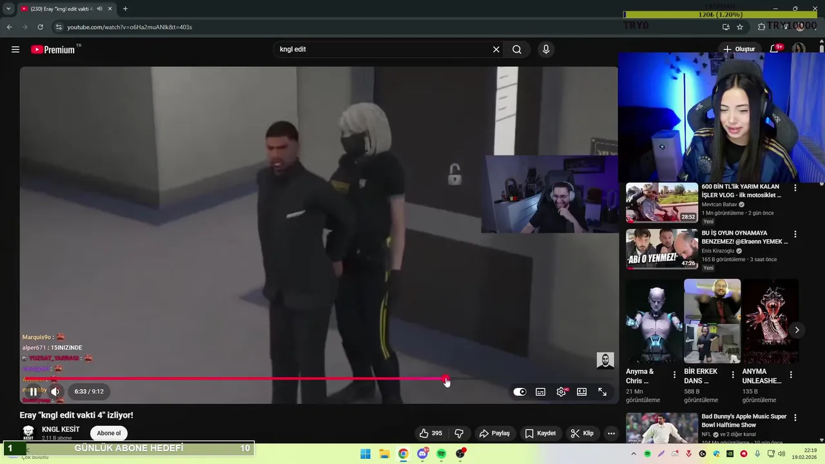This screenshot has height=464, width=825.
Task: Install app icon in address bar
Action: (726, 27)
